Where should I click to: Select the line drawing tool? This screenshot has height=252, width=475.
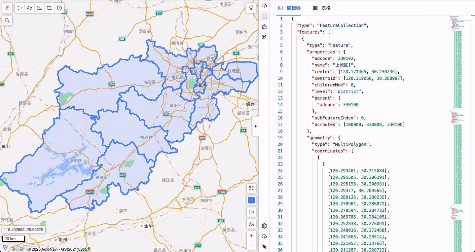click(29, 8)
